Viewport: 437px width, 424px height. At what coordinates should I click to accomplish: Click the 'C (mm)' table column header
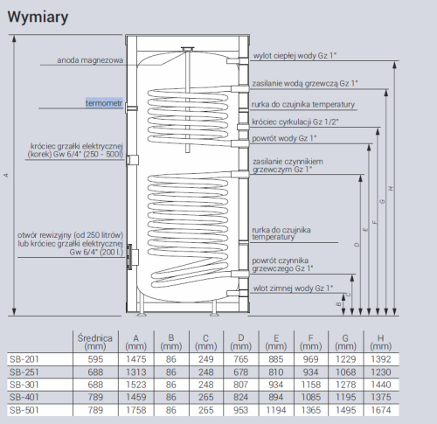(206, 342)
